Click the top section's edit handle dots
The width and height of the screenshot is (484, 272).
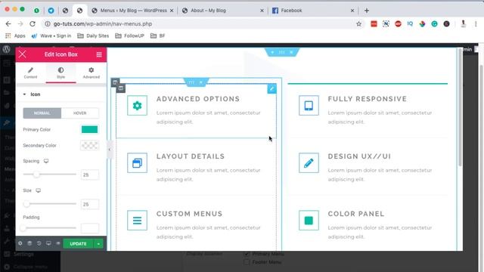click(x=282, y=52)
